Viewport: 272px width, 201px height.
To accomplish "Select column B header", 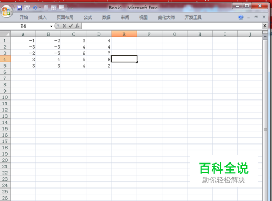I will point(48,34).
